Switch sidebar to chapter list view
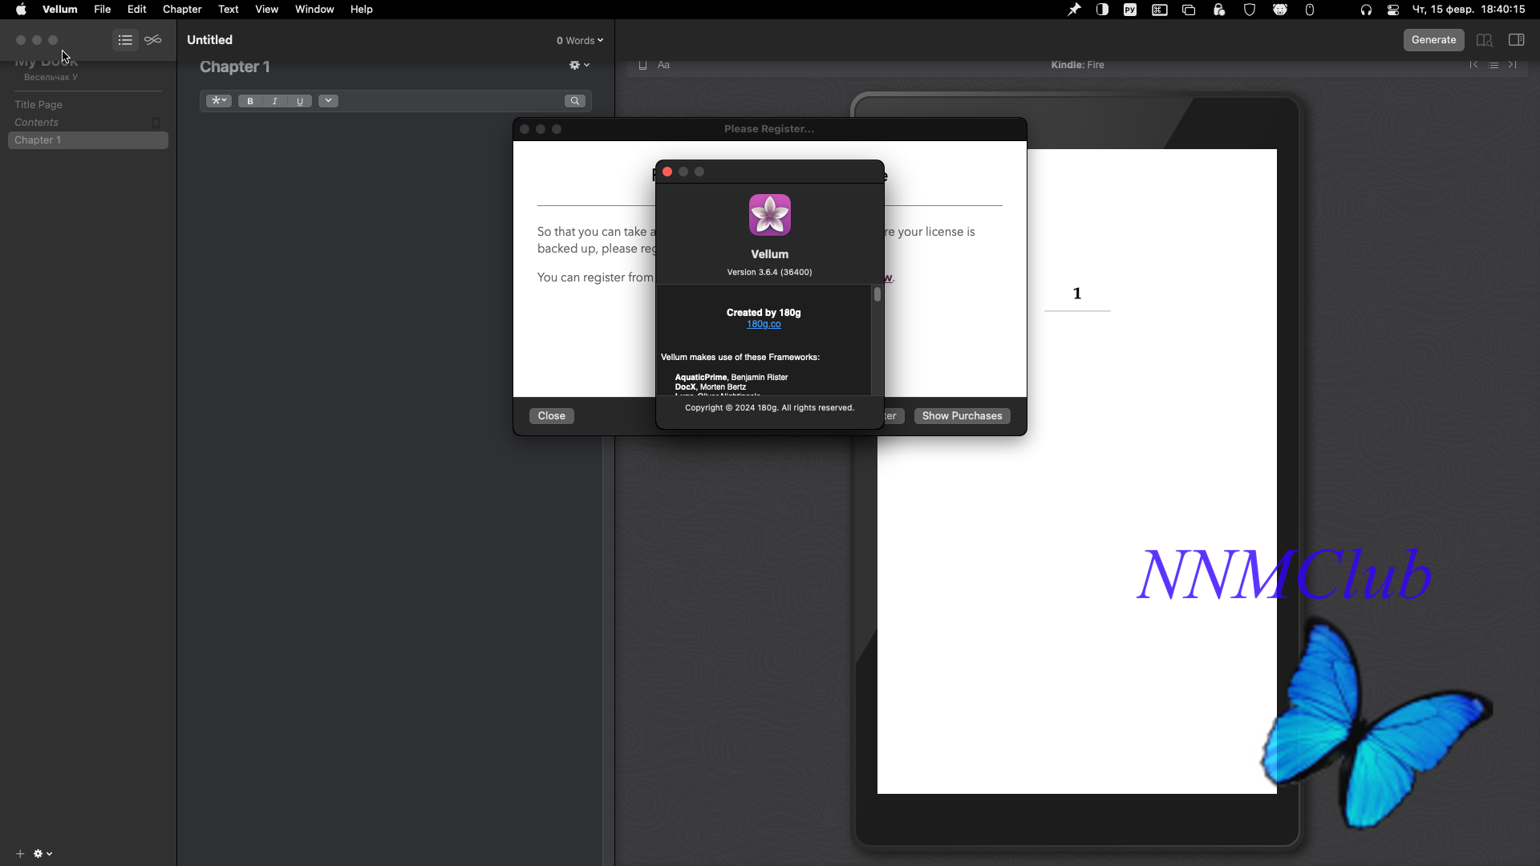This screenshot has width=1540, height=866. (x=125, y=40)
